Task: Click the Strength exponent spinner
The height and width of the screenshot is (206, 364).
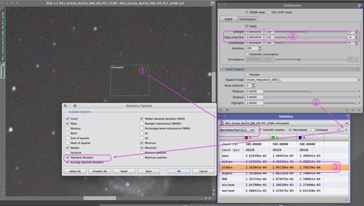Action: pos(356,32)
